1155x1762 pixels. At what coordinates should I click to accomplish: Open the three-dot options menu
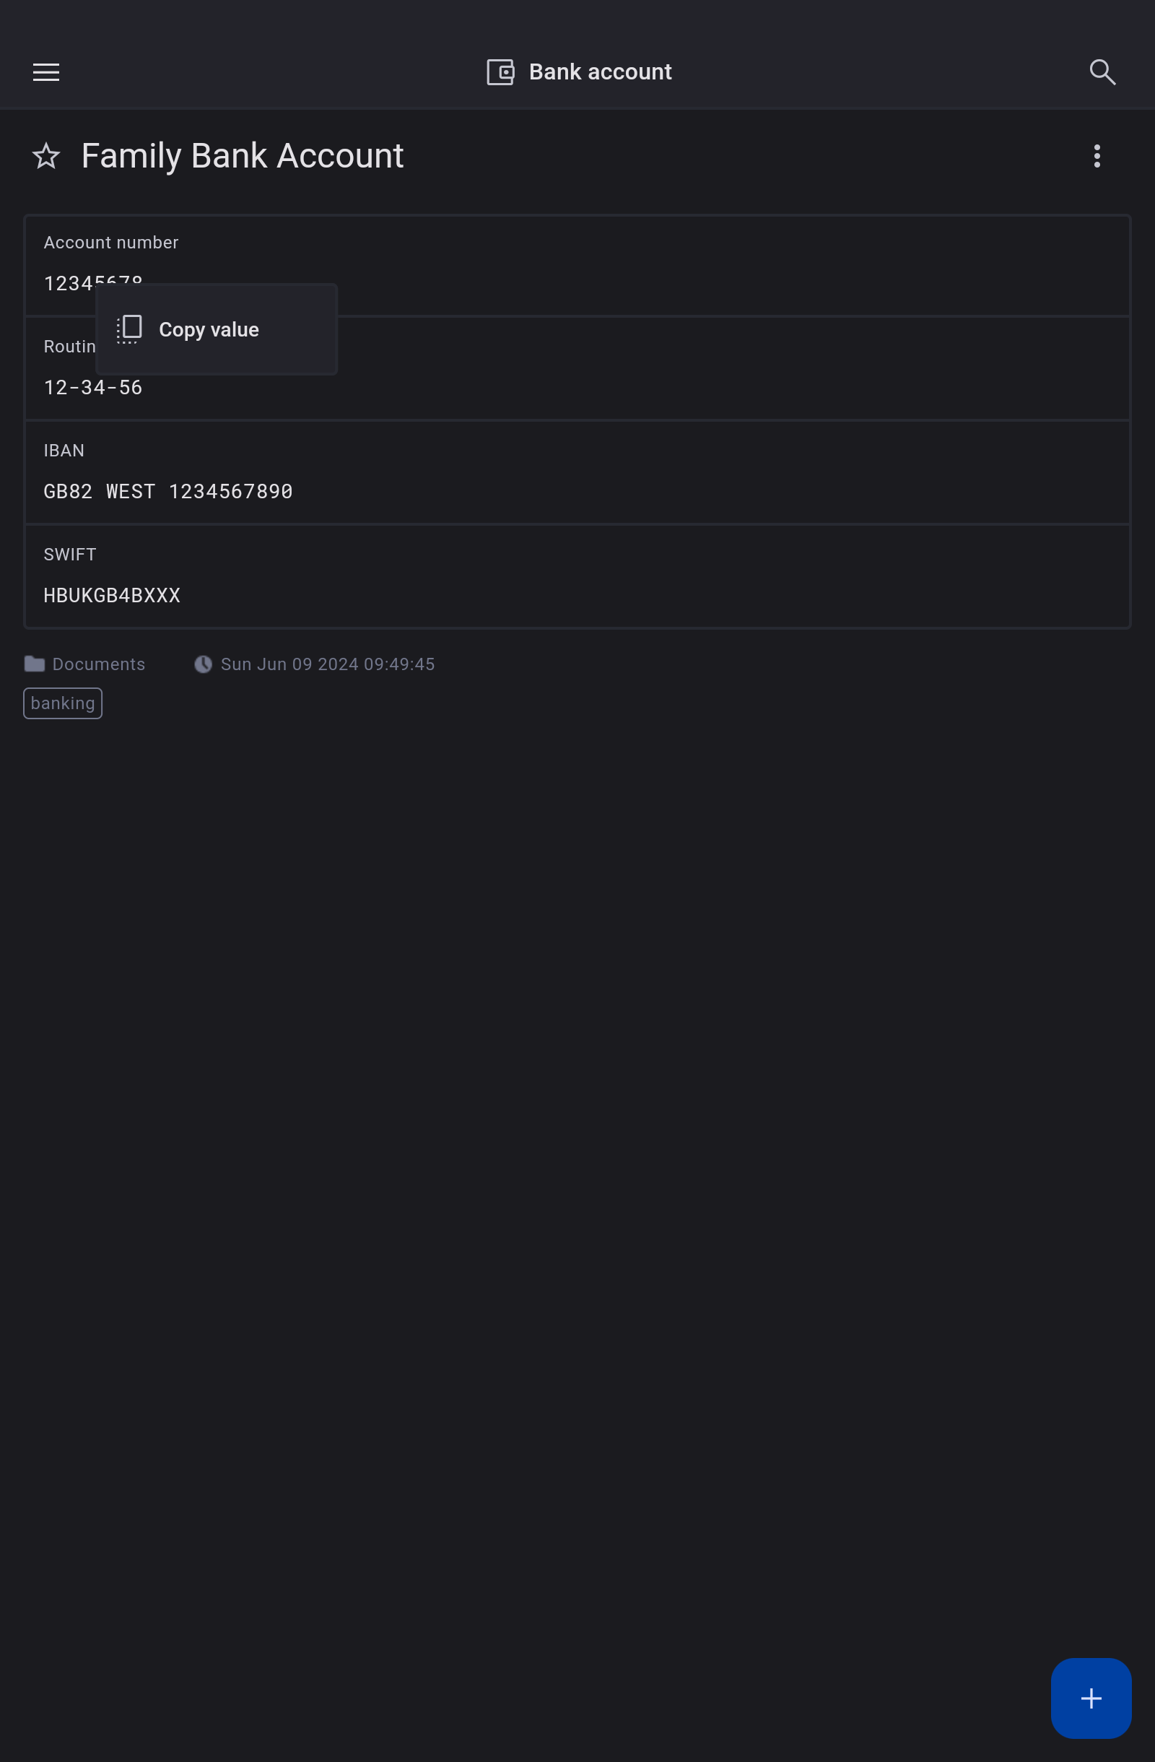1097,156
